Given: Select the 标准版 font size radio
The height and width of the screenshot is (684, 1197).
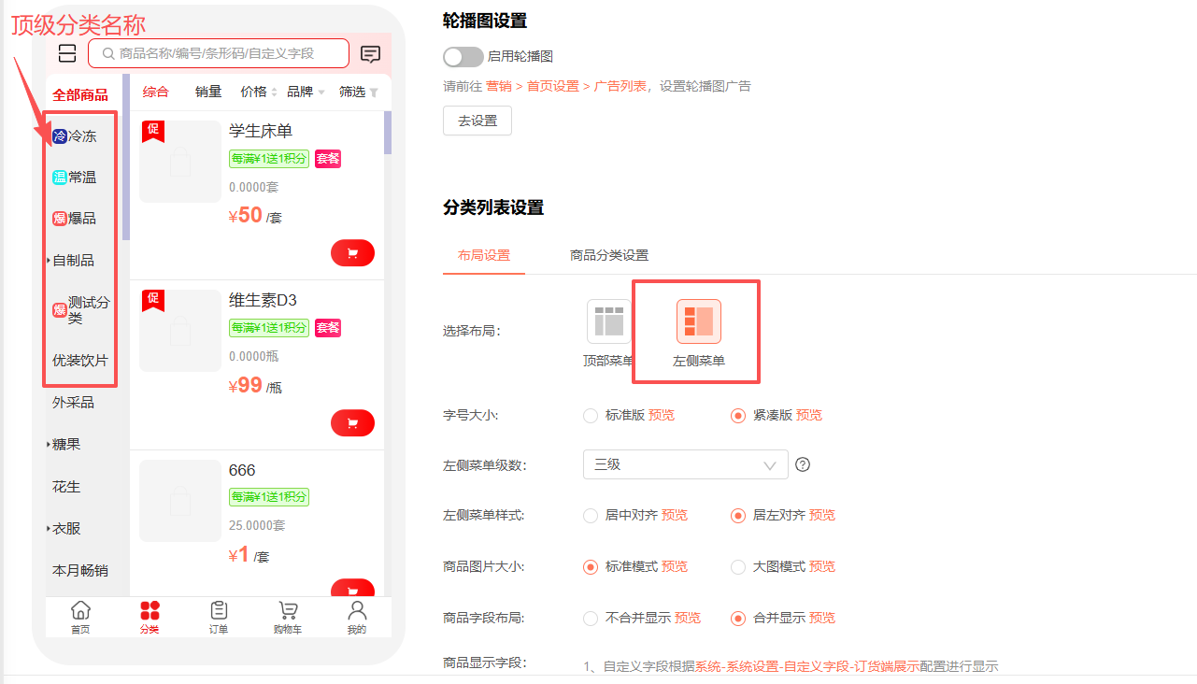Looking at the screenshot, I should click(x=591, y=415).
